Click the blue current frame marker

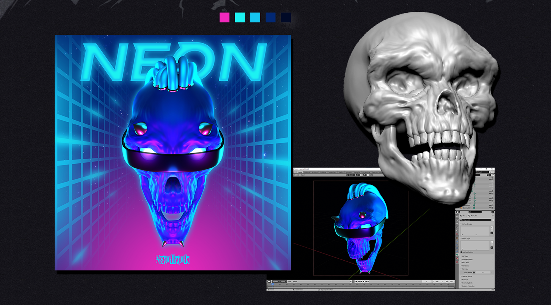pos(273,284)
